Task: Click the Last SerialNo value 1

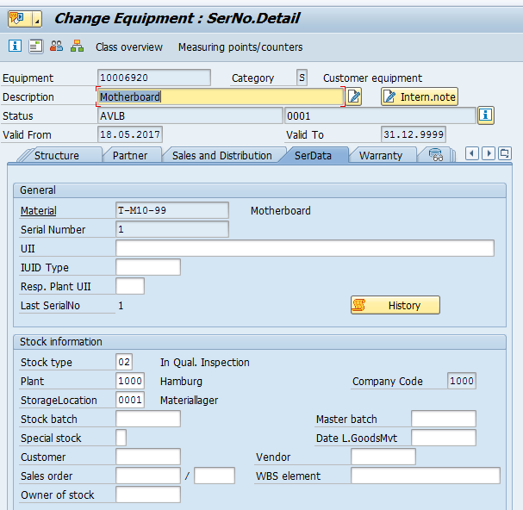Action: (121, 306)
